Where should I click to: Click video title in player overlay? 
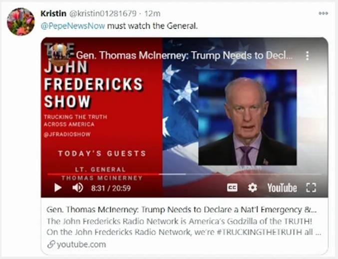click(x=184, y=55)
